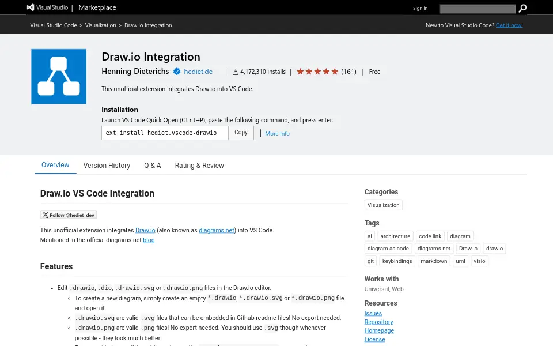
Task: Select the 'code link' tag
Action: 430,236
